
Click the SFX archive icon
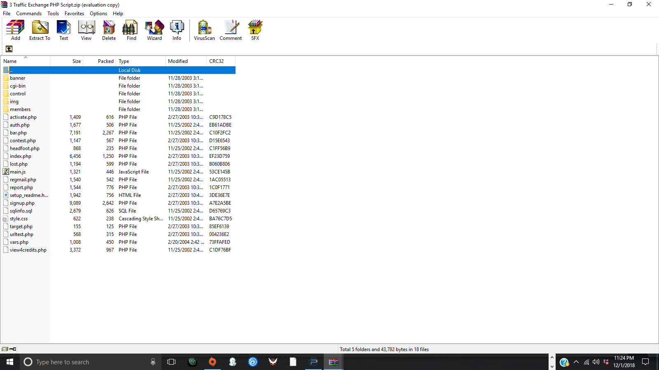tap(255, 30)
